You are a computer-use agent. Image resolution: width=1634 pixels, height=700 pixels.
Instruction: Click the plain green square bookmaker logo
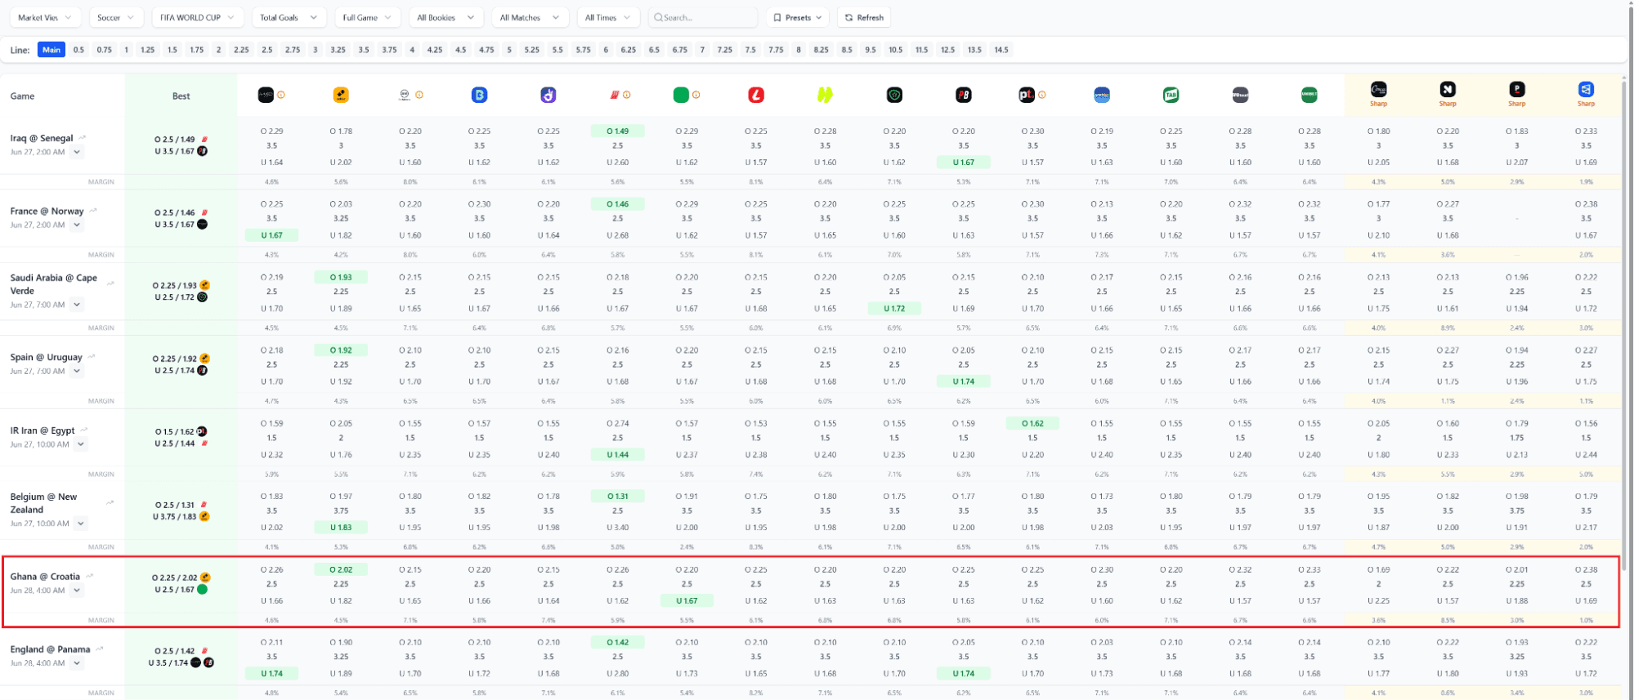click(x=681, y=96)
